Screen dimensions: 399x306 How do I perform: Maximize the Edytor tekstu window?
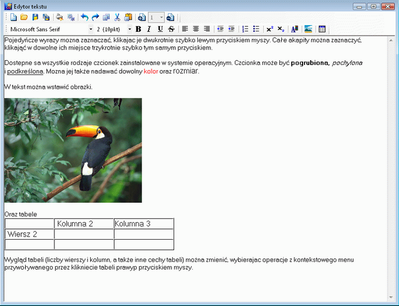[x=373, y=6]
